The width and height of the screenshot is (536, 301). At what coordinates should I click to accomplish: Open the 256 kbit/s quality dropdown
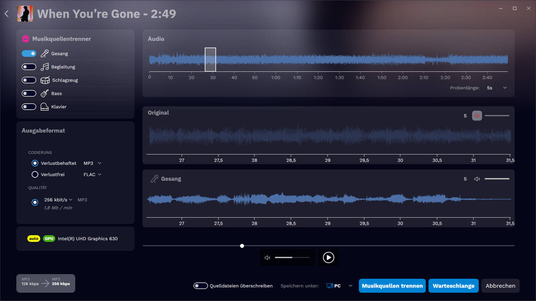point(71,200)
